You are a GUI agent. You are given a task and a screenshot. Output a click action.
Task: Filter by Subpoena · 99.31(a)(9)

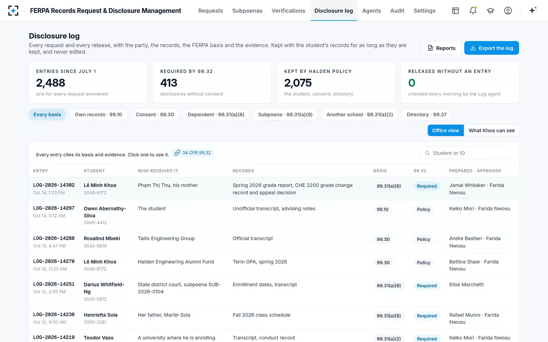285,114
